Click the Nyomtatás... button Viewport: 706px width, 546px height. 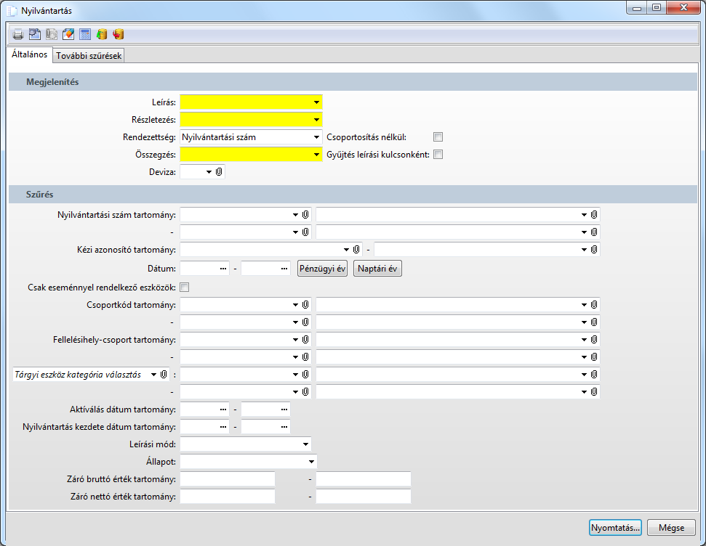click(615, 528)
